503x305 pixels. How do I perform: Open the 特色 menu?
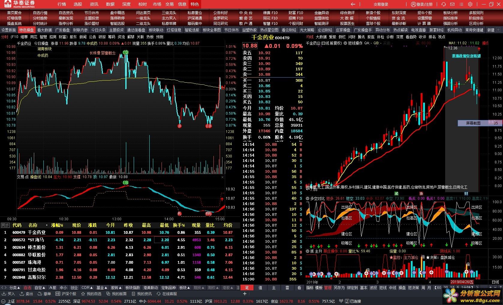(x=195, y=4)
